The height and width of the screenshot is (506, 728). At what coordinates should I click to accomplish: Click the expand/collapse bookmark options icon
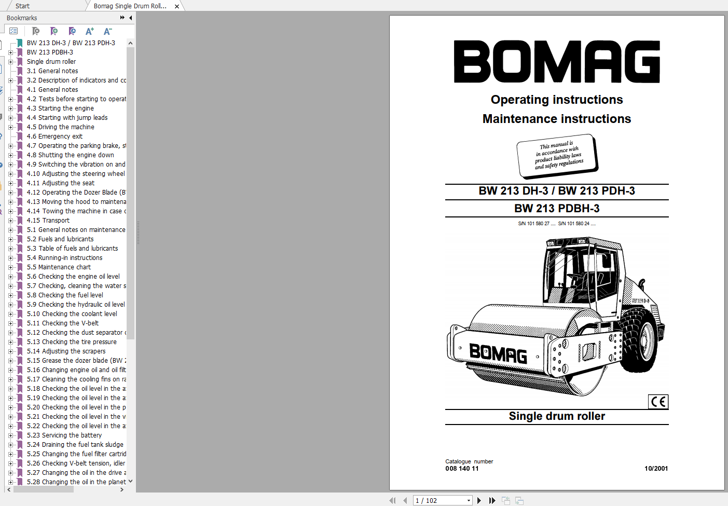pos(13,31)
